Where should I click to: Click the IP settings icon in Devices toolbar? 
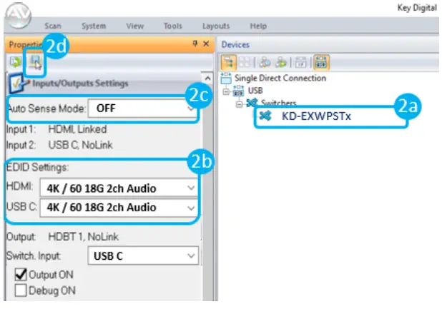301,62
